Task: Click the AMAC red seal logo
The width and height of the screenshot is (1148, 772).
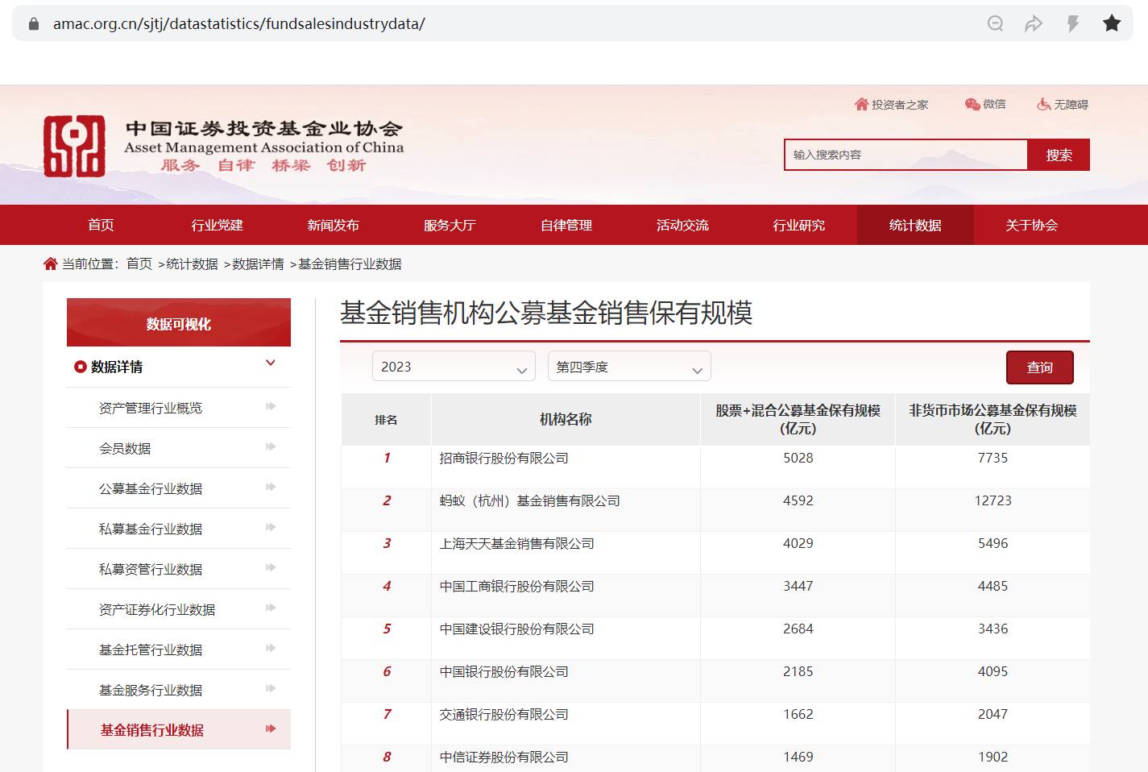Action: (x=74, y=146)
